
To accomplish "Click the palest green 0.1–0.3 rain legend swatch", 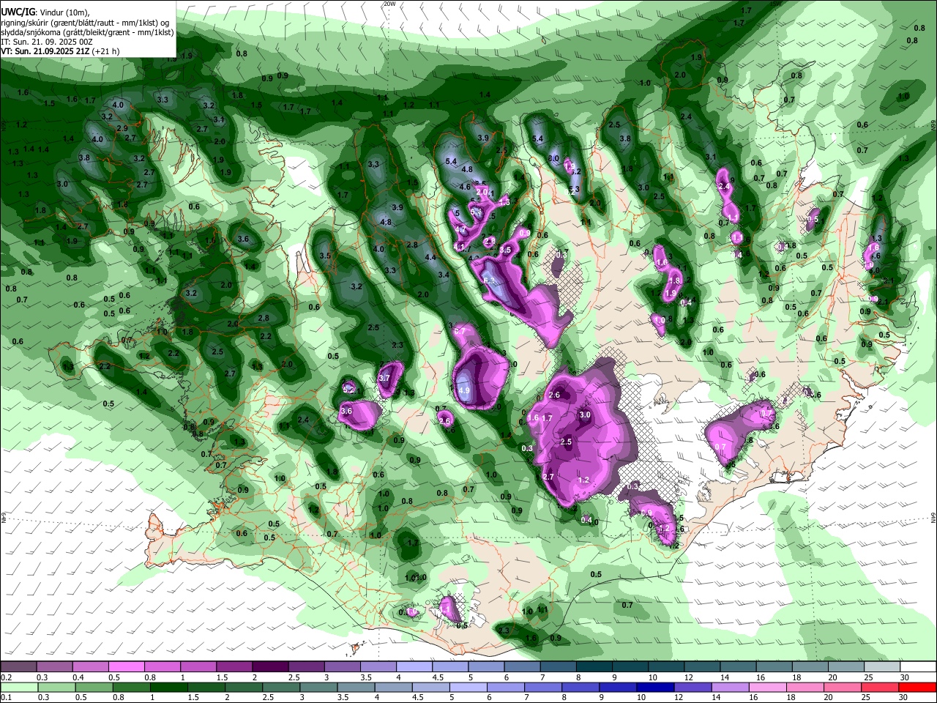I will 18,687.
